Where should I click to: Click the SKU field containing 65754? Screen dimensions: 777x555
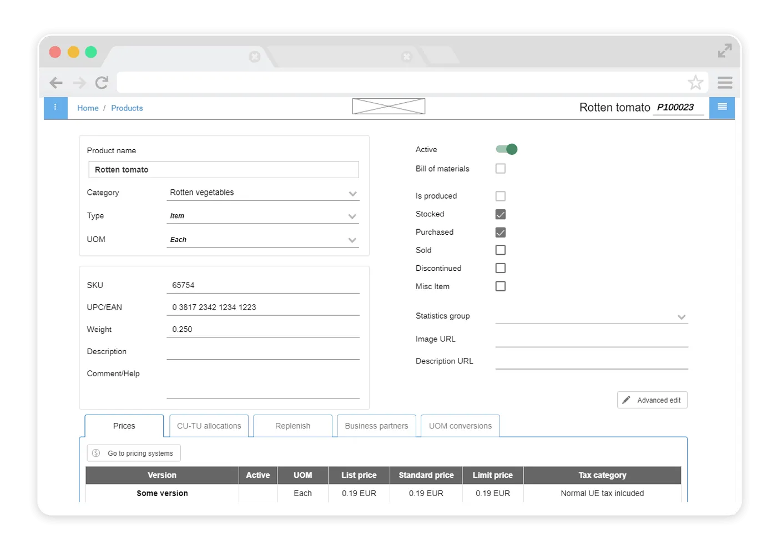pos(263,285)
